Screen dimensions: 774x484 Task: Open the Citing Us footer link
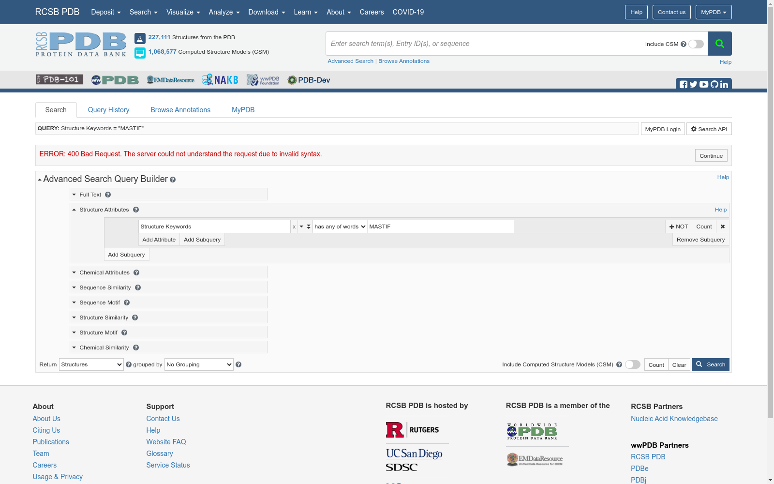[x=46, y=430]
